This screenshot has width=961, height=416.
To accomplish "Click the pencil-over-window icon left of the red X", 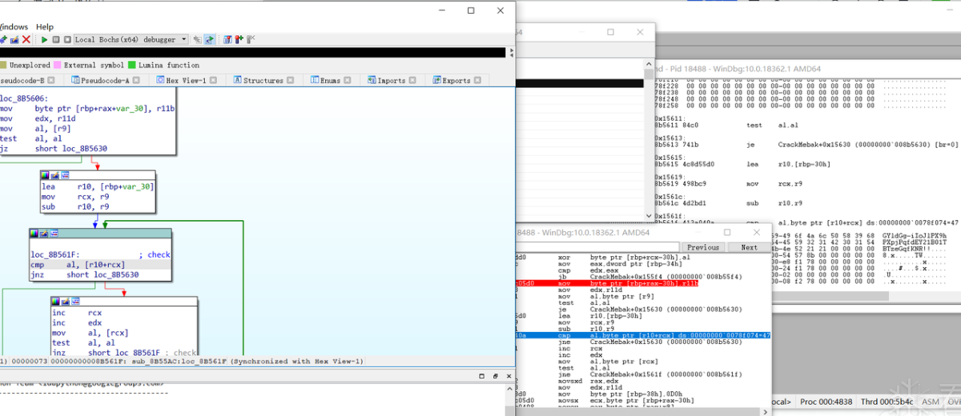I will pos(14,39).
